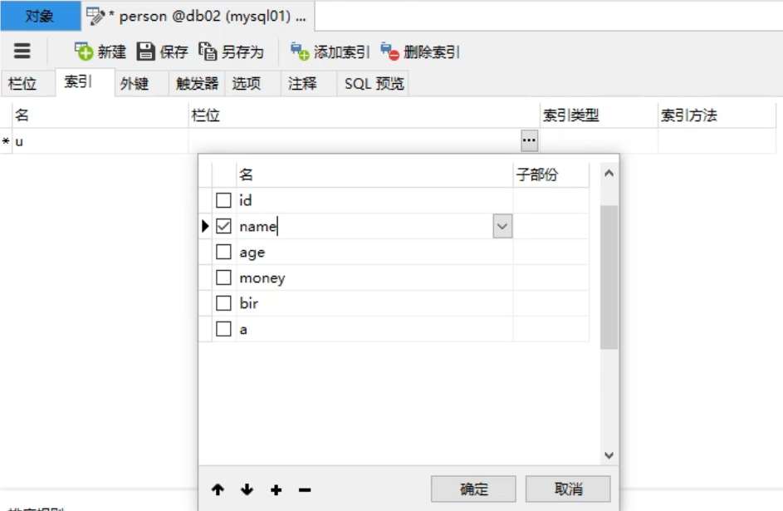This screenshot has width=783, height=511.
Task: Click the popup scrollbar down arrow
Action: [609, 454]
